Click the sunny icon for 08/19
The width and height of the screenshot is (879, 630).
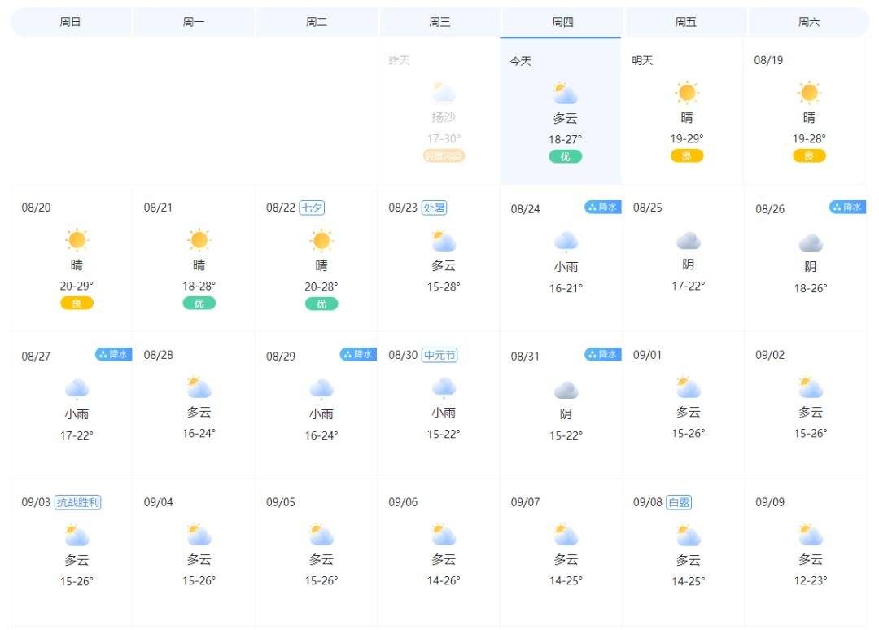coord(809,93)
